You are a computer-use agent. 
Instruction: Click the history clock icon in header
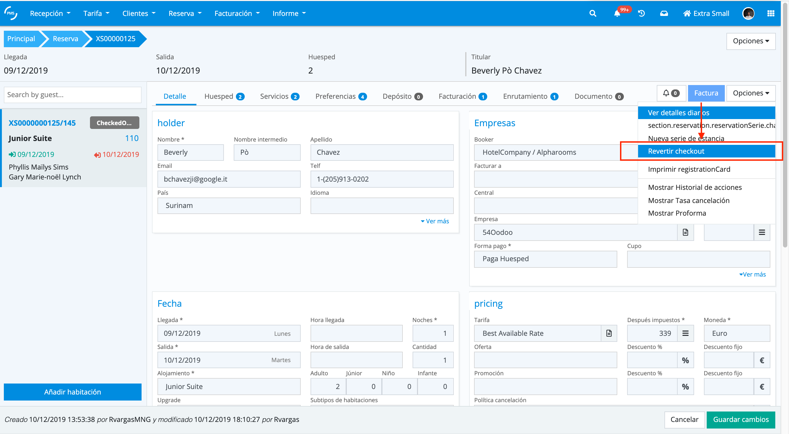(x=641, y=13)
